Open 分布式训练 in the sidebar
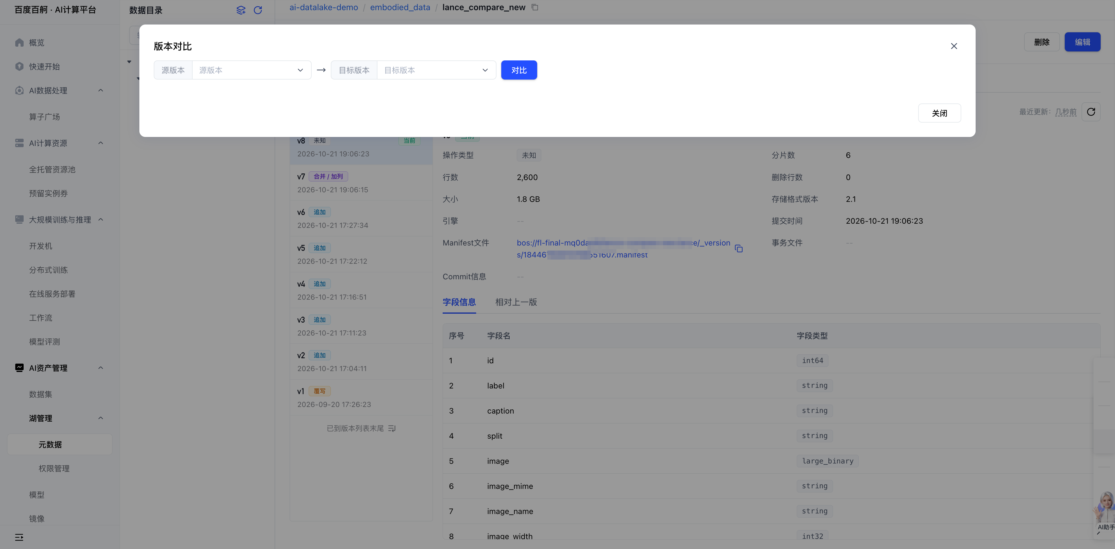 [x=48, y=270]
